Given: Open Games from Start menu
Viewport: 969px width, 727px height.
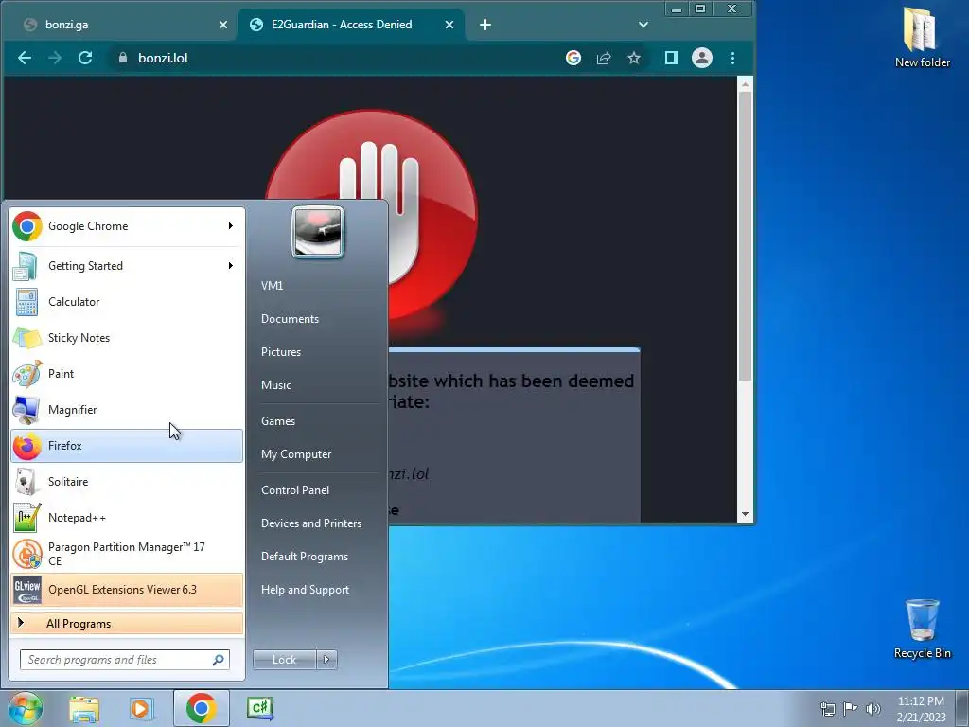Looking at the screenshot, I should pos(278,421).
